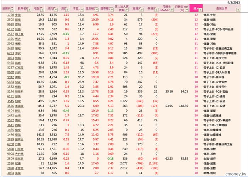Open the stock code 3257 link
This screenshot has height=177, width=248.
pos(11,68)
